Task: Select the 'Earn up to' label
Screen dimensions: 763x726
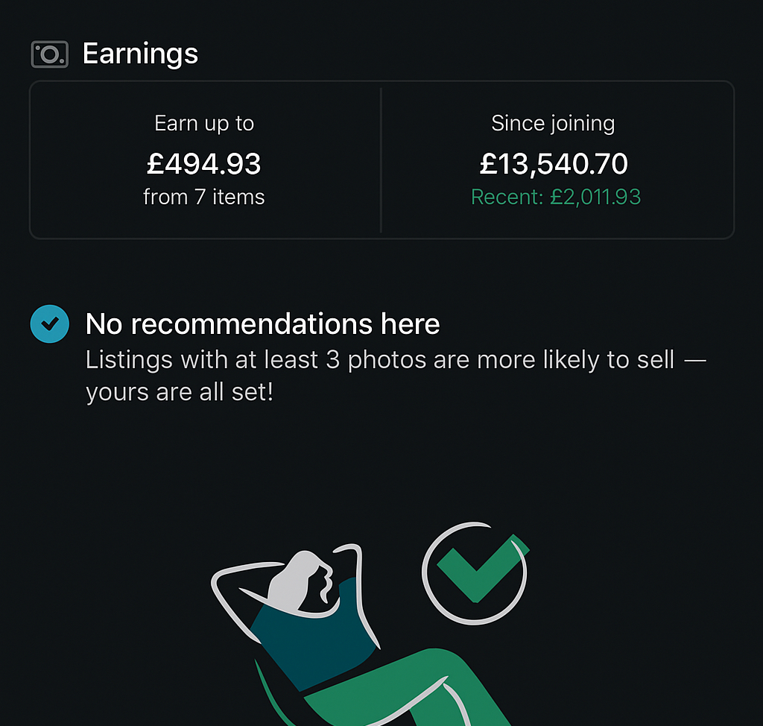Action: (204, 123)
